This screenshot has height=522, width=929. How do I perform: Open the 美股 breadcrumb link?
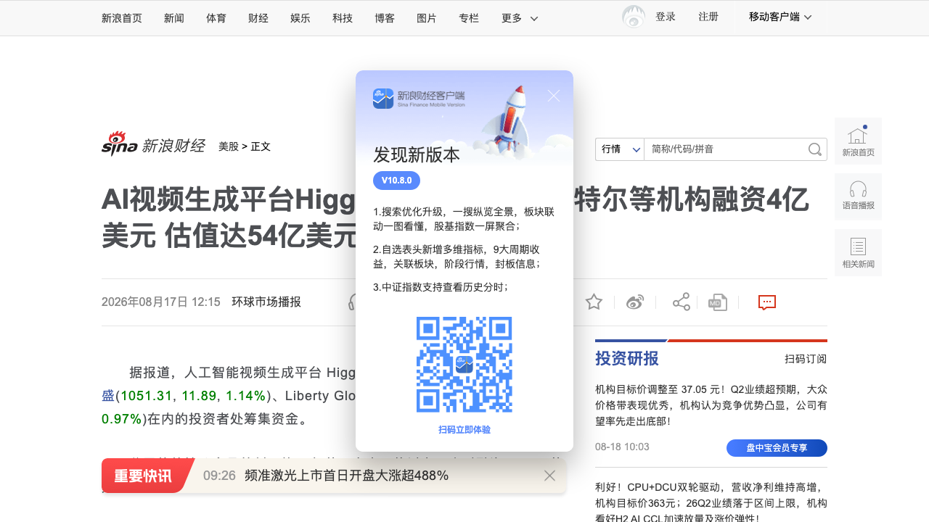pos(229,146)
